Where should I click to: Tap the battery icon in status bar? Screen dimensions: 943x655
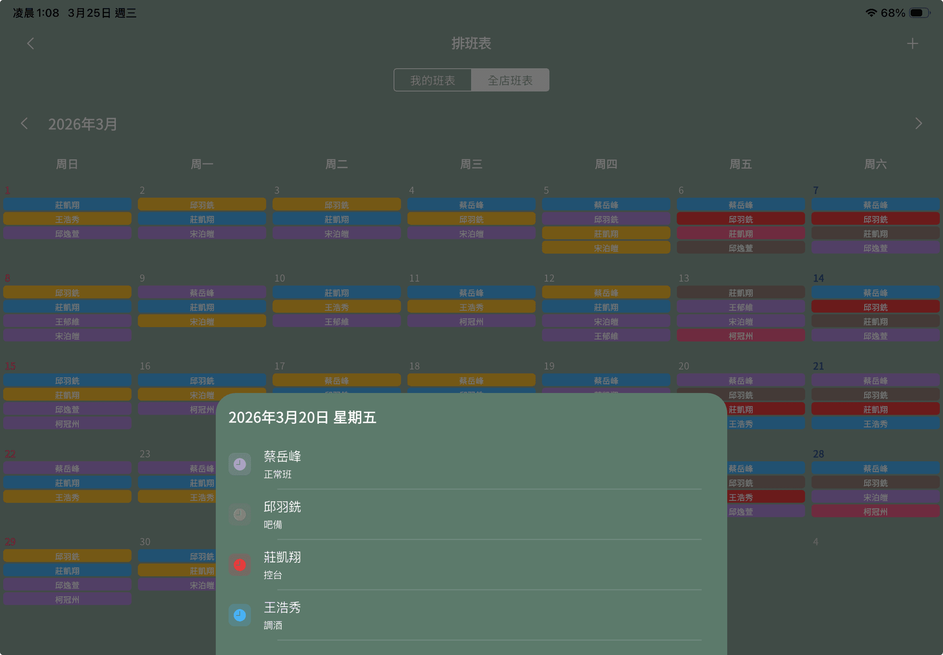(919, 13)
